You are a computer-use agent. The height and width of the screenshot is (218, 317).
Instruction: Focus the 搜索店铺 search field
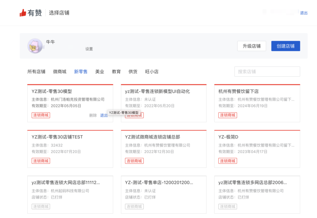point(267,72)
